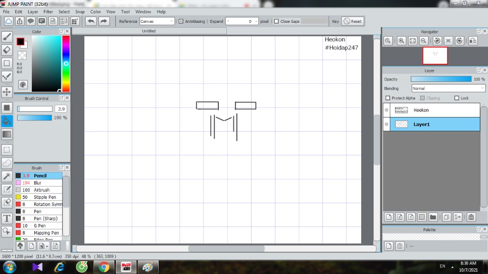Click the Navigator canvas thumbnail
Image resolution: width=488 pixels, height=274 pixels.
[x=435, y=56]
